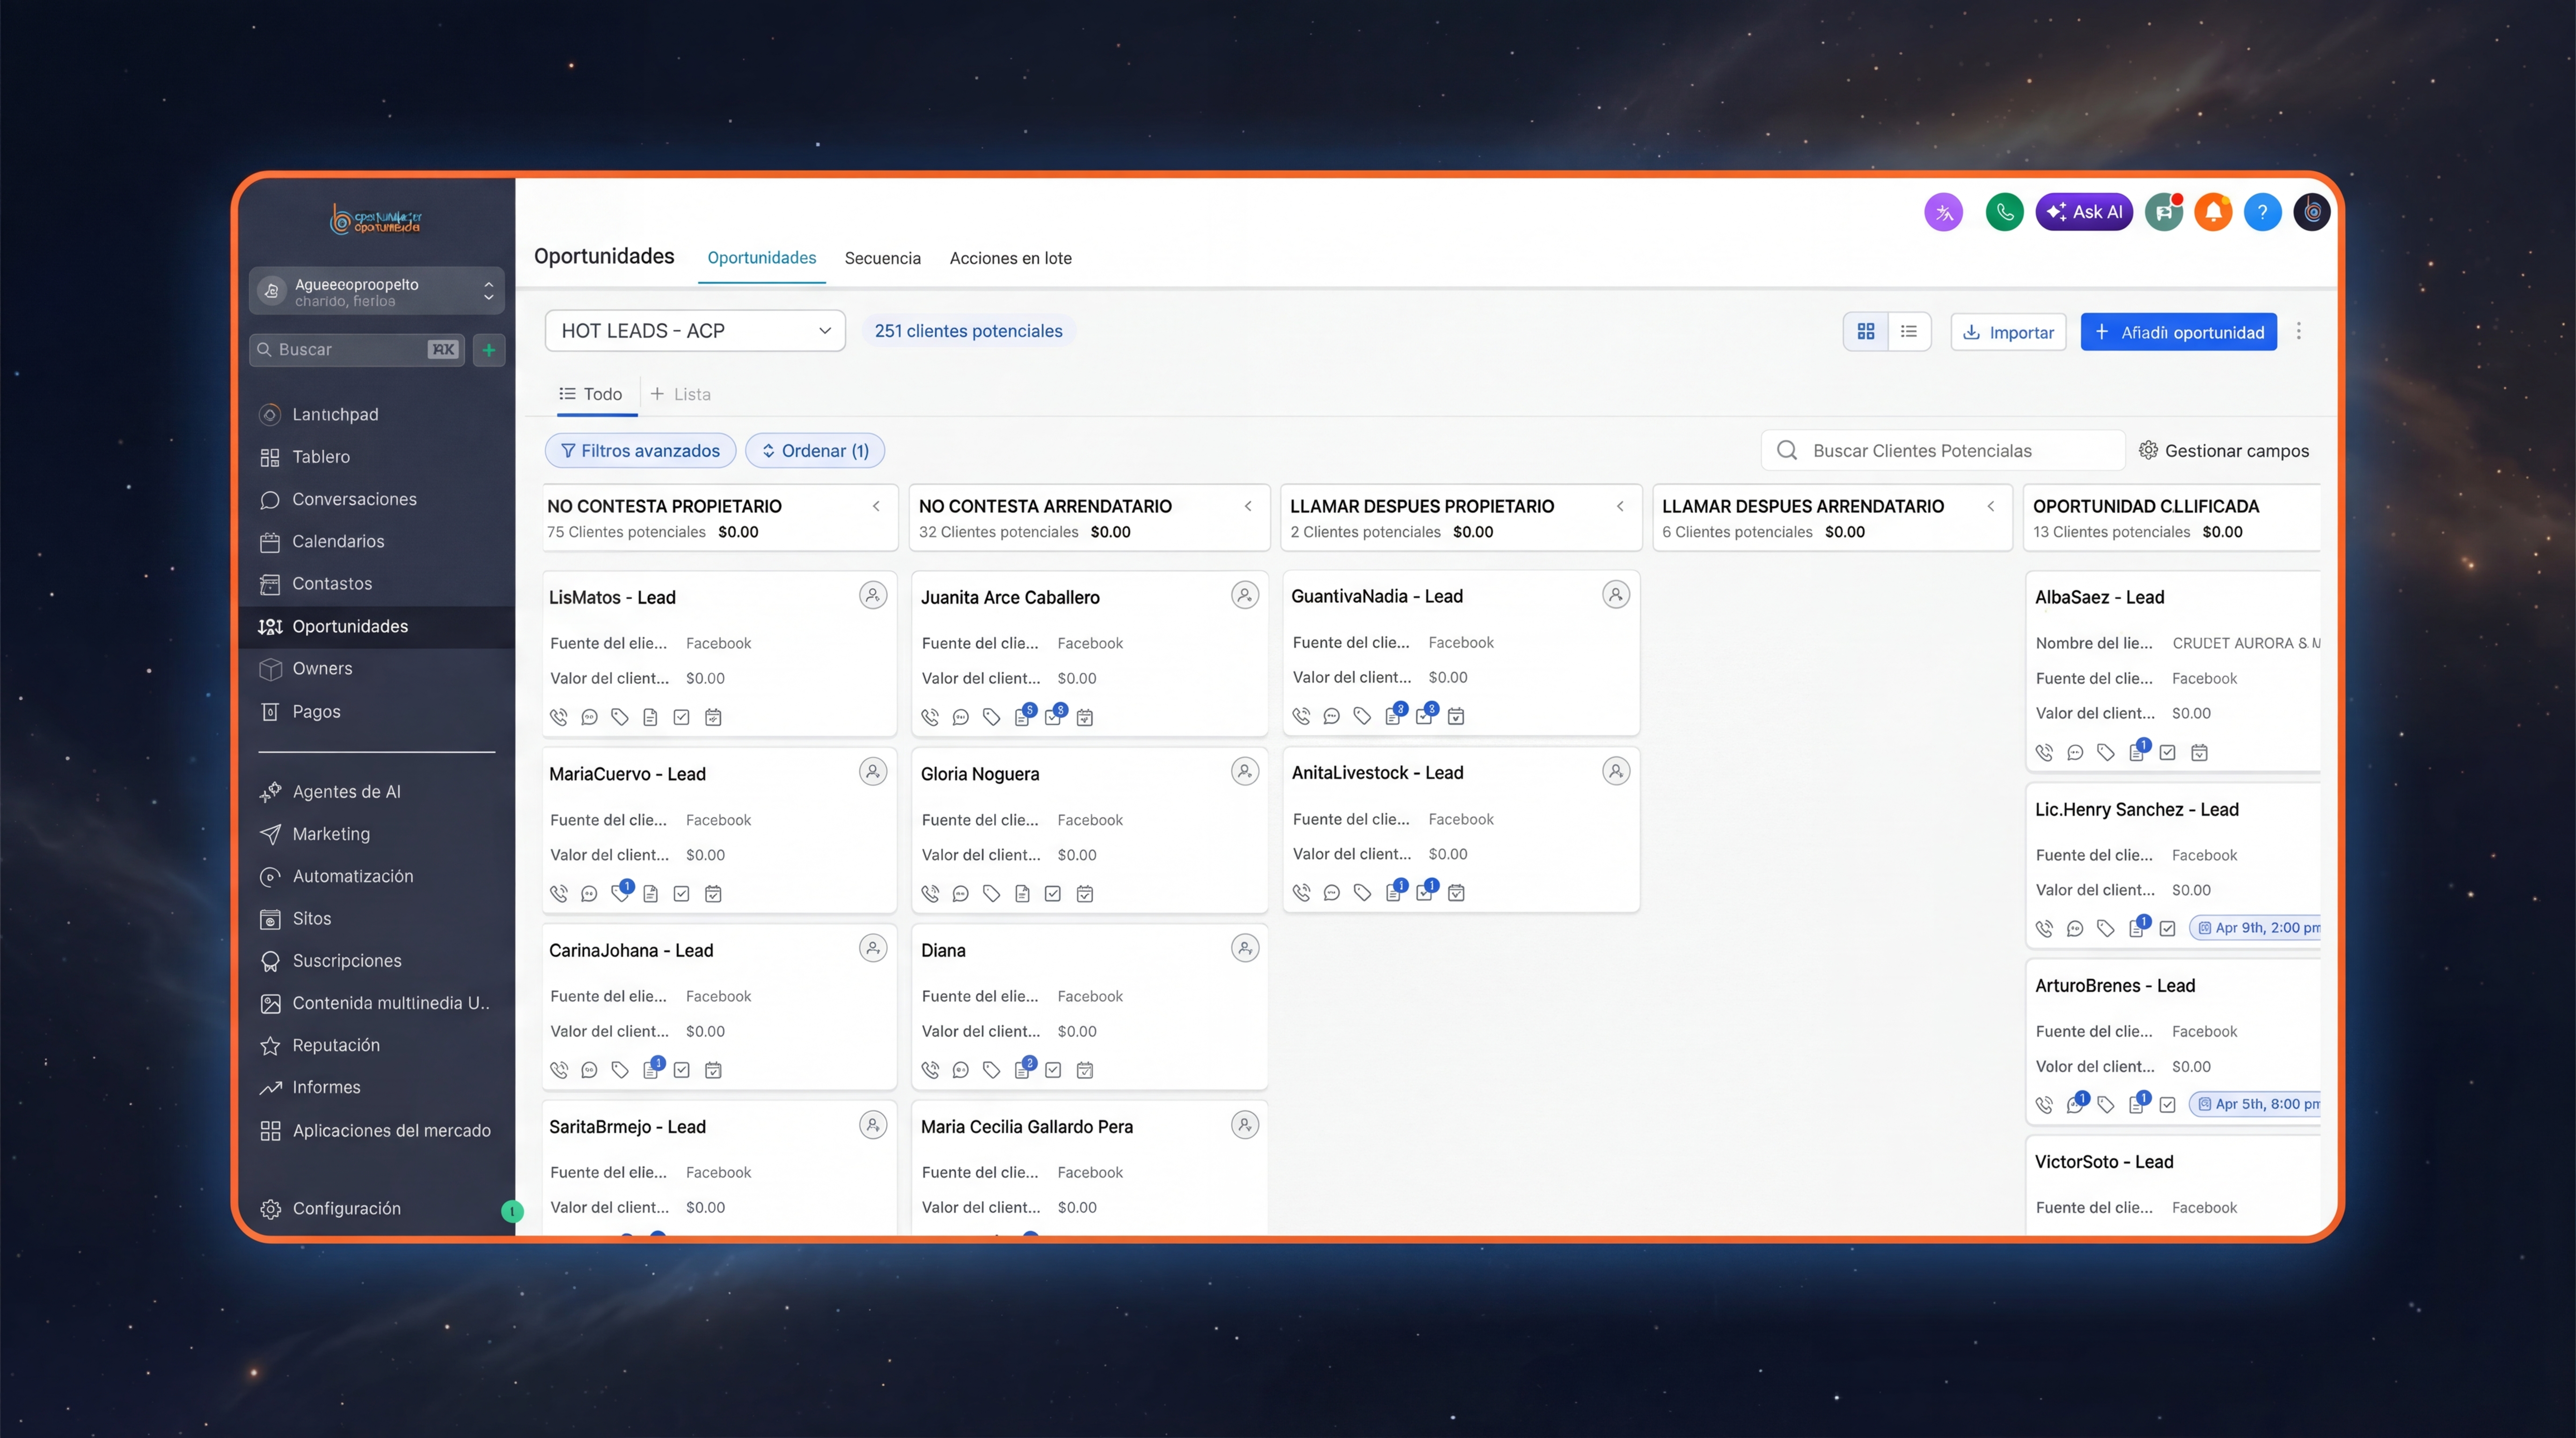Collapse the NO CONTESTA PROPIETARIO column
This screenshot has width=2576, height=1438.
click(x=876, y=506)
